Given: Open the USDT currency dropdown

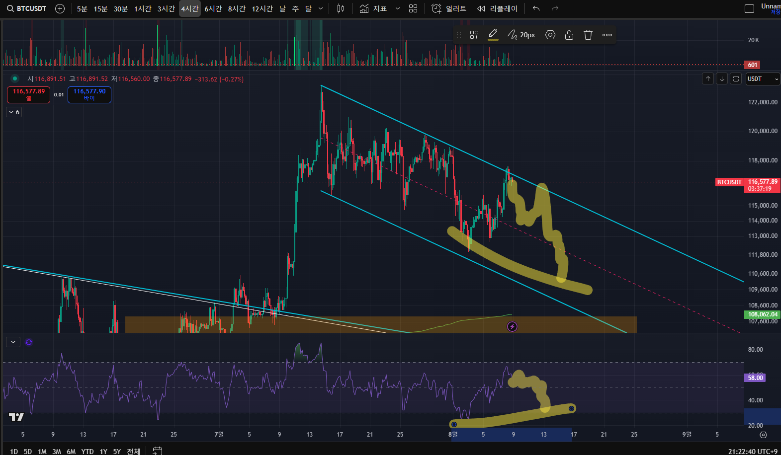Looking at the screenshot, I should pyautogui.click(x=763, y=79).
